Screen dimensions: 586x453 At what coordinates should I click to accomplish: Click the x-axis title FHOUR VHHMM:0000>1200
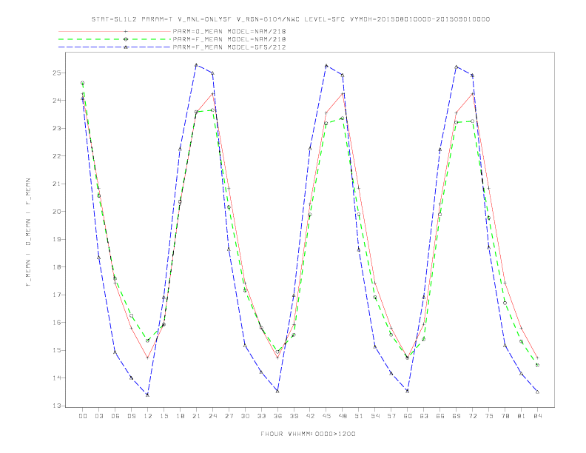[x=308, y=434]
